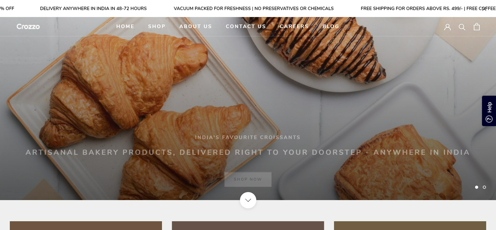The width and height of the screenshot is (496, 230).
Task: Click the Crozzo logo
Action: pyautogui.click(x=28, y=27)
